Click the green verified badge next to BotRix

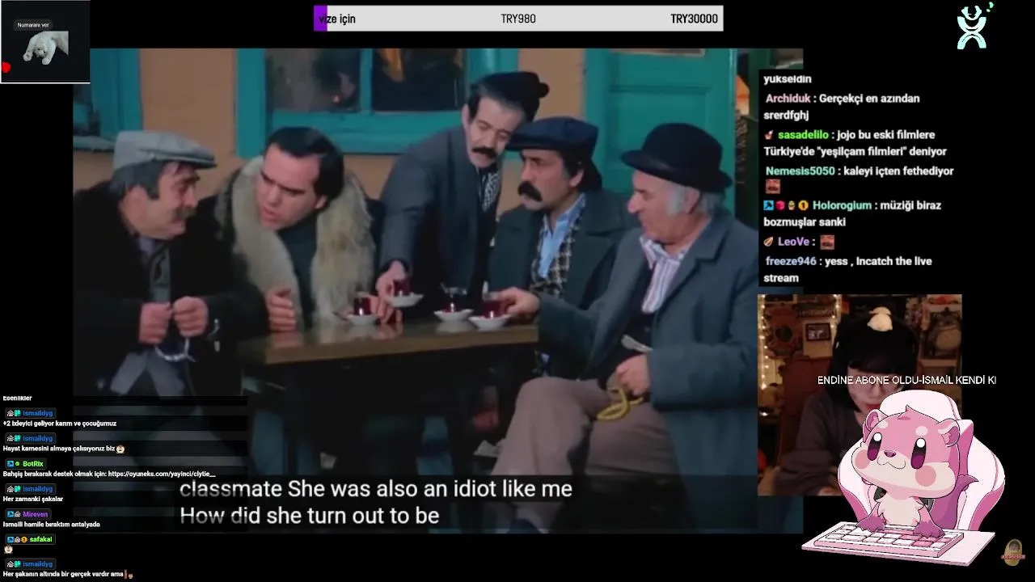17,464
